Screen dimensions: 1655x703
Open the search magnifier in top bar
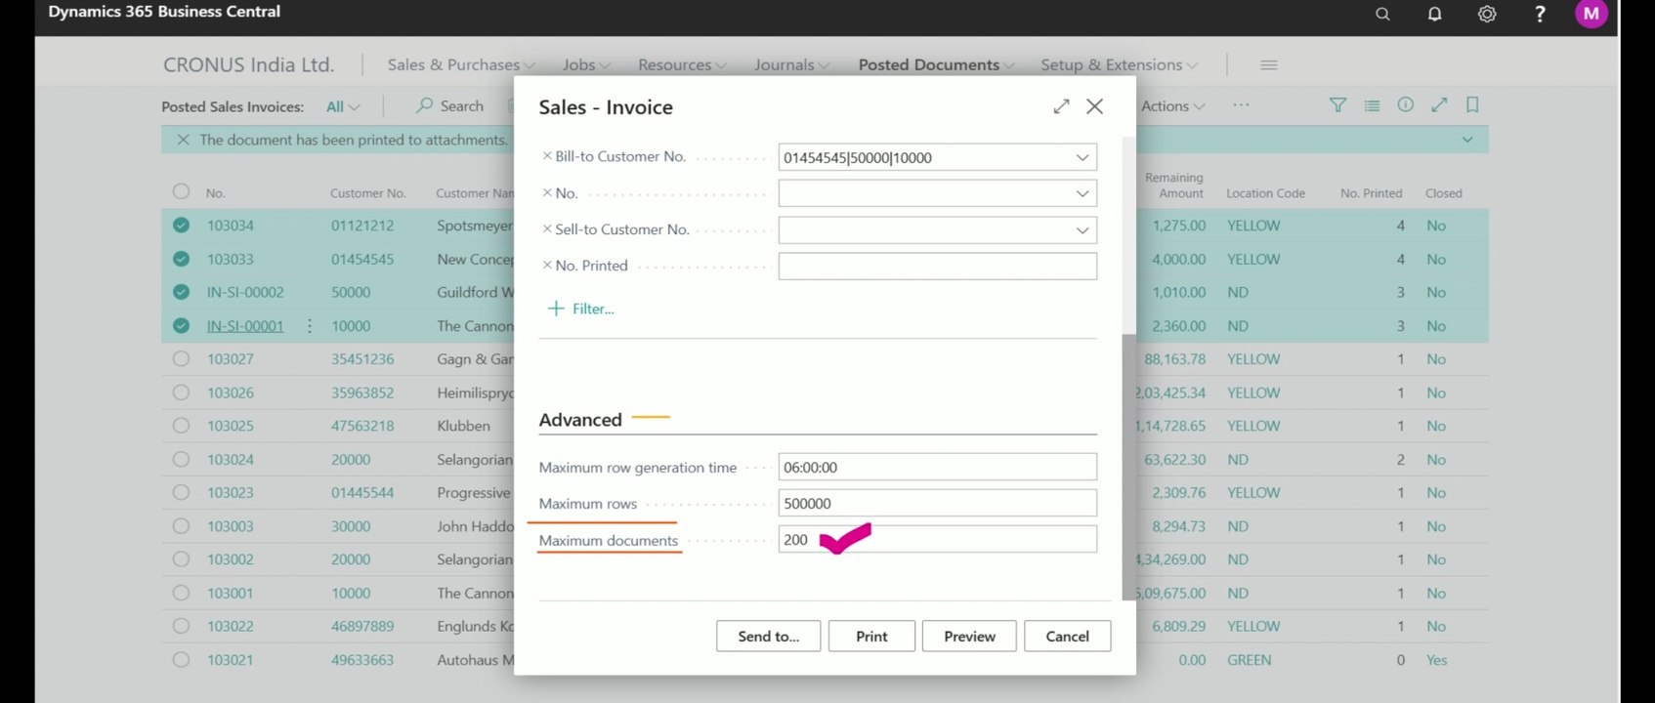coord(1382,14)
